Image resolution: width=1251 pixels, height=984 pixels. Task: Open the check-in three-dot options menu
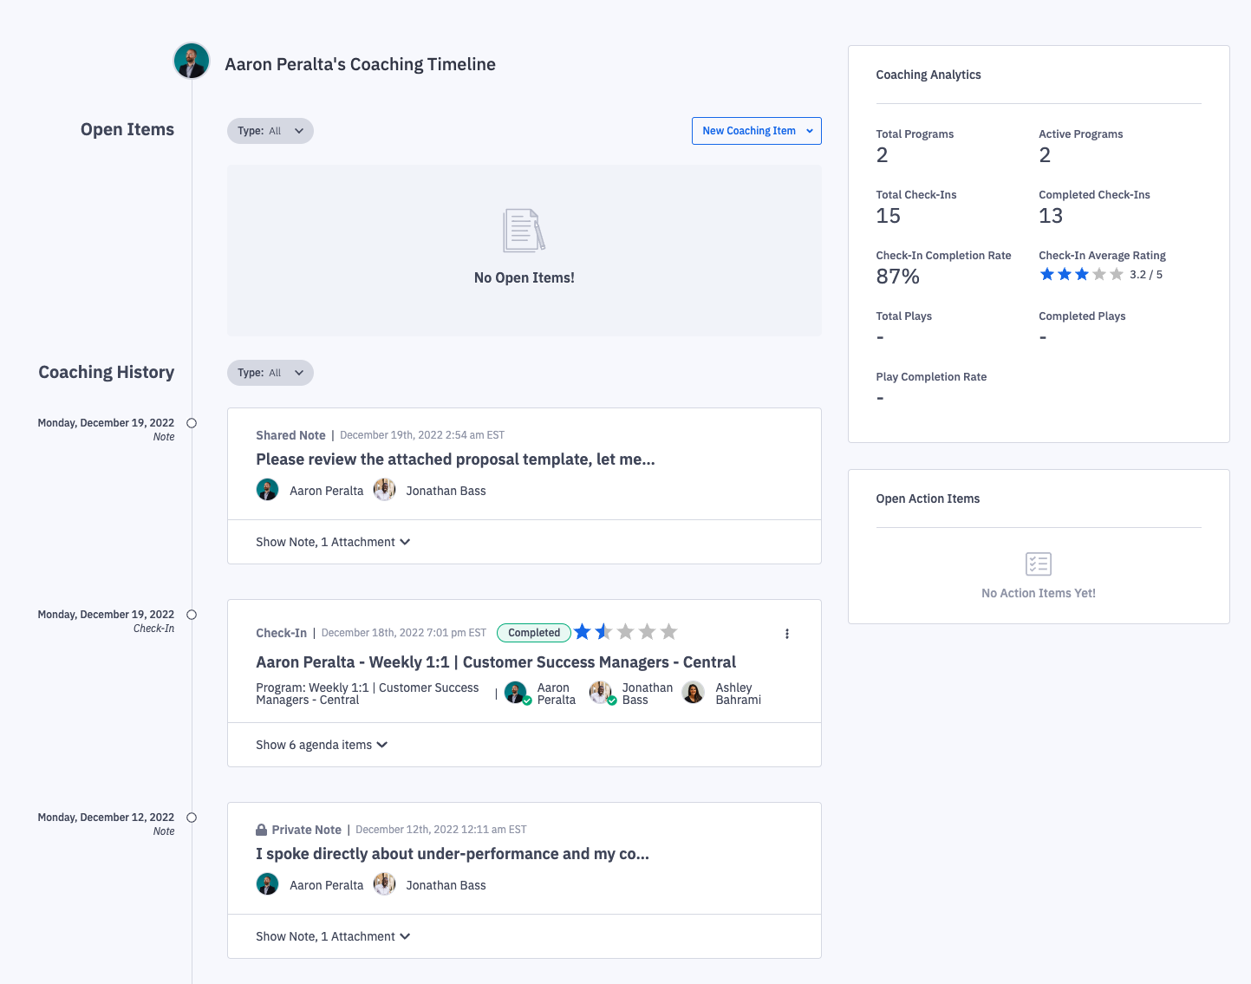tap(787, 634)
